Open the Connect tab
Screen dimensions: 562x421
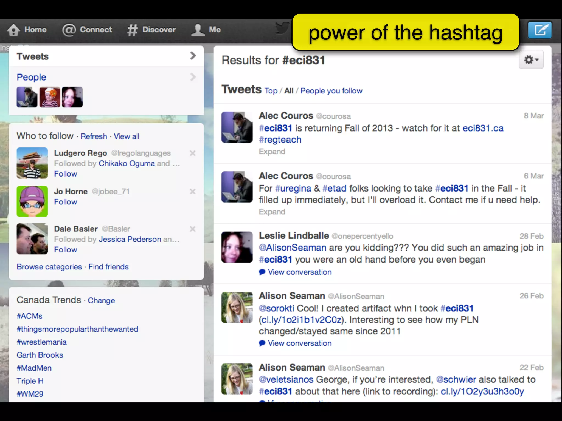coord(87,30)
